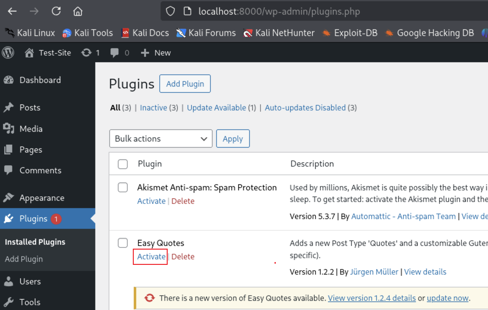Screen dimensions: 488x310
Task: Reload the page with refresh icon
Action: coord(56,11)
